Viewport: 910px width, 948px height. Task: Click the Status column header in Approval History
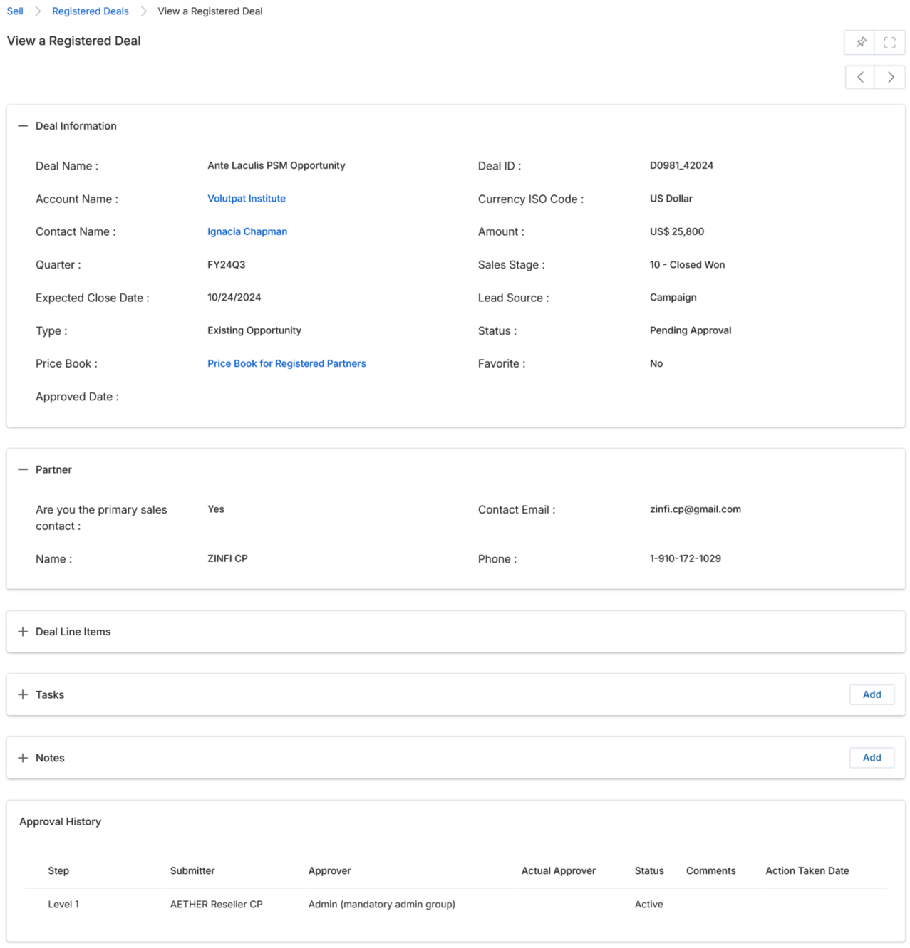(x=649, y=870)
